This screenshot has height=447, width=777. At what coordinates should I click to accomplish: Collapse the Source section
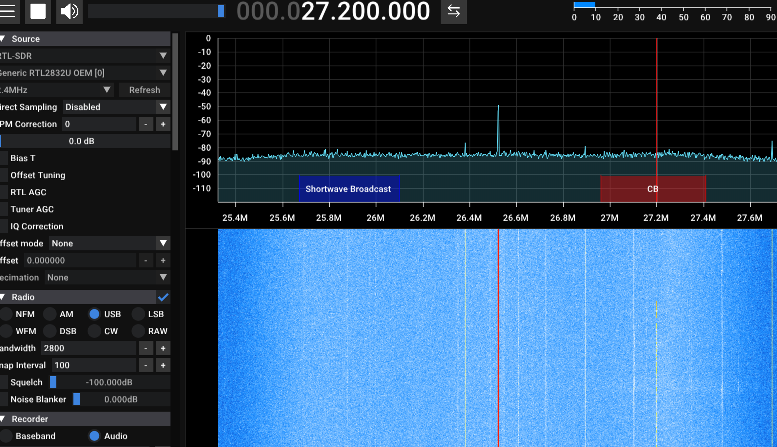pyautogui.click(x=85, y=39)
